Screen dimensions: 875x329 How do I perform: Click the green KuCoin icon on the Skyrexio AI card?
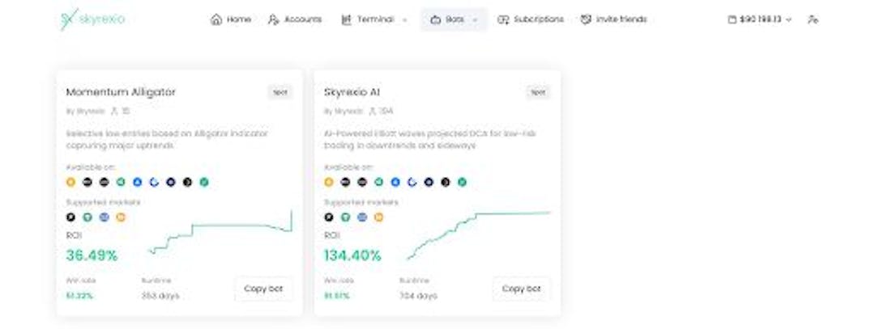[379, 182]
